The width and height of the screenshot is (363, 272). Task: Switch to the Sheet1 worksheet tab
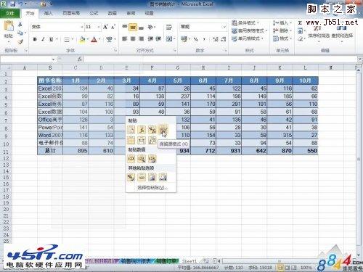tap(189, 261)
